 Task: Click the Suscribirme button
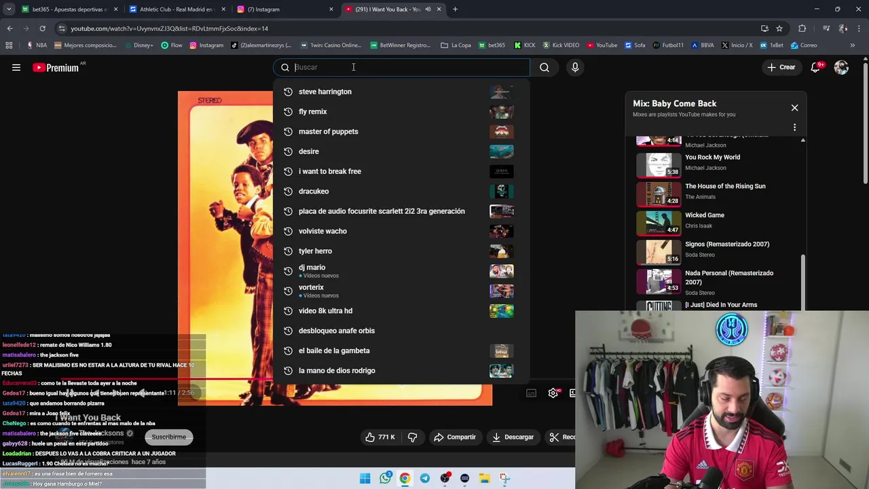[168, 437]
